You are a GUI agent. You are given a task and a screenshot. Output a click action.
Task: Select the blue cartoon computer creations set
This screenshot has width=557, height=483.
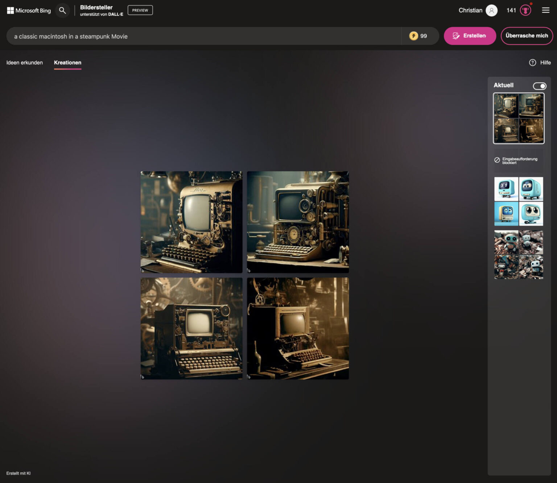[519, 201]
